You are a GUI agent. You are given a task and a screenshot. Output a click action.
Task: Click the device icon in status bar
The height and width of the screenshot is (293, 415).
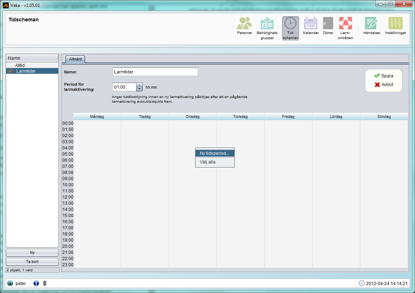(x=45, y=283)
